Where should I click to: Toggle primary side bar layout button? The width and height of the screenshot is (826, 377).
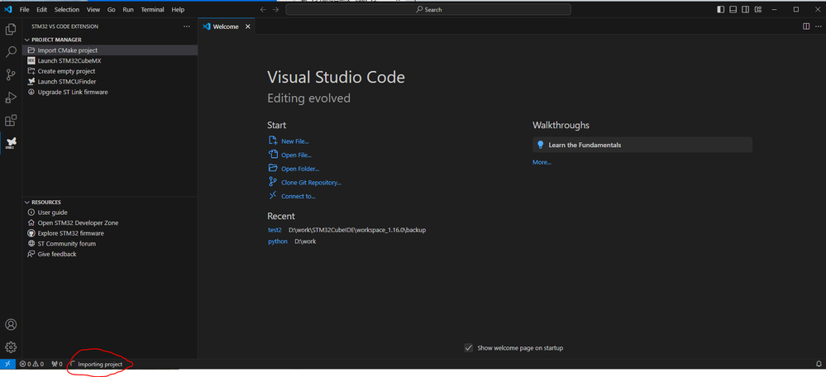pyautogui.click(x=721, y=10)
